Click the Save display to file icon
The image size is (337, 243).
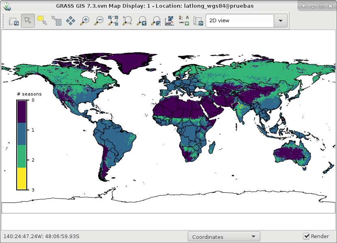click(x=198, y=21)
